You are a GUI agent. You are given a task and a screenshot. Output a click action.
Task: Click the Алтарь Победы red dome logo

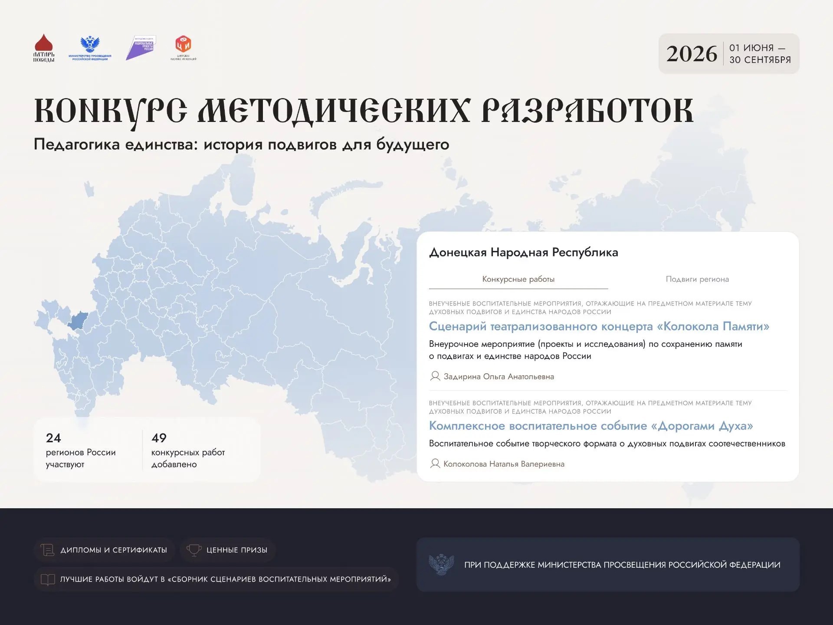coord(44,48)
